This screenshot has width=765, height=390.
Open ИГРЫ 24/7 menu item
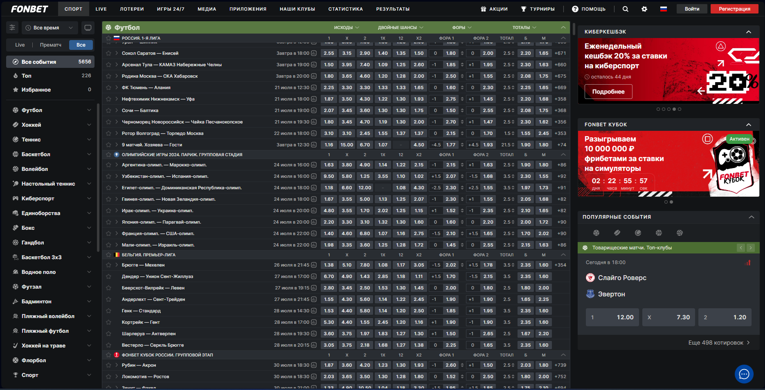171,9
